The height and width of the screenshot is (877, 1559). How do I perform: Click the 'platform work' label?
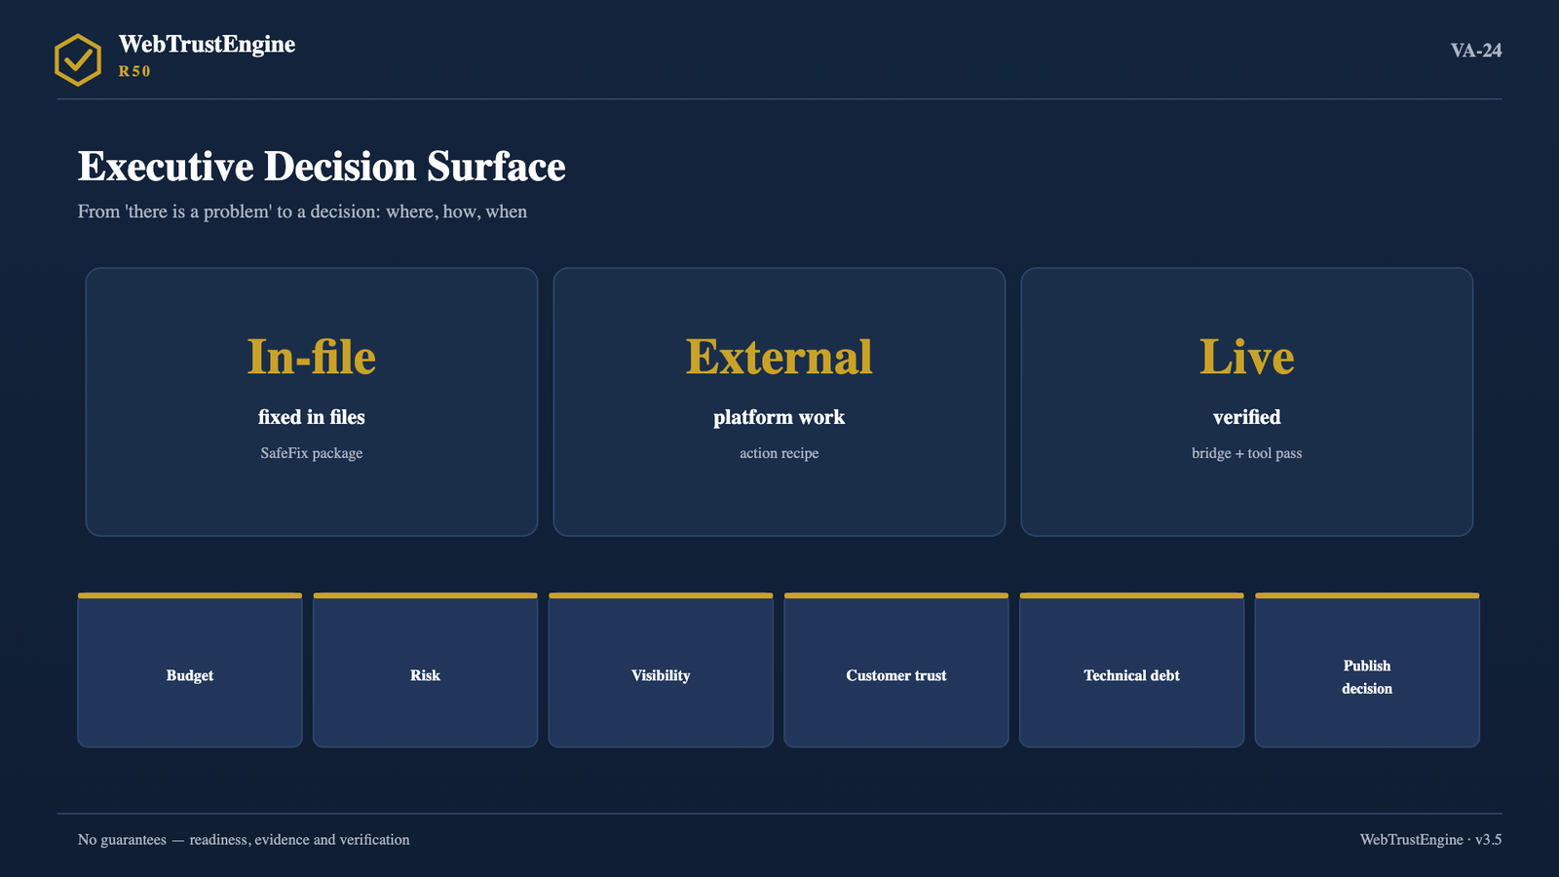point(779,417)
